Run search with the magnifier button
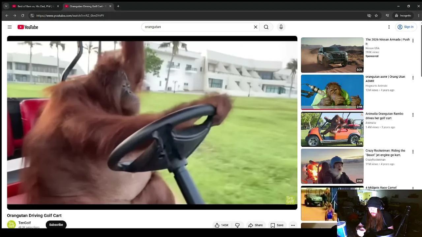The image size is (422, 237). pos(266,27)
